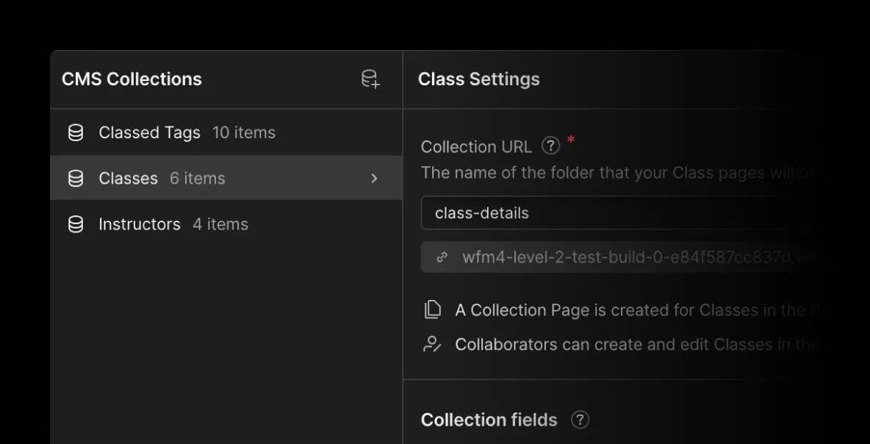The width and height of the screenshot is (870, 444).
Task: Click the Class Settings panel title
Action: tap(478, 79)
